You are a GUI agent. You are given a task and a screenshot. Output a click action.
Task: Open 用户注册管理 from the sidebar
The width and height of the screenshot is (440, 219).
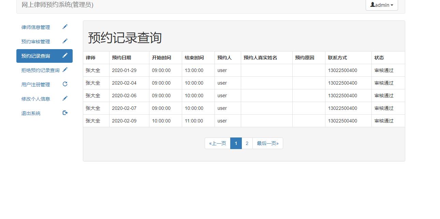(35, 84)
